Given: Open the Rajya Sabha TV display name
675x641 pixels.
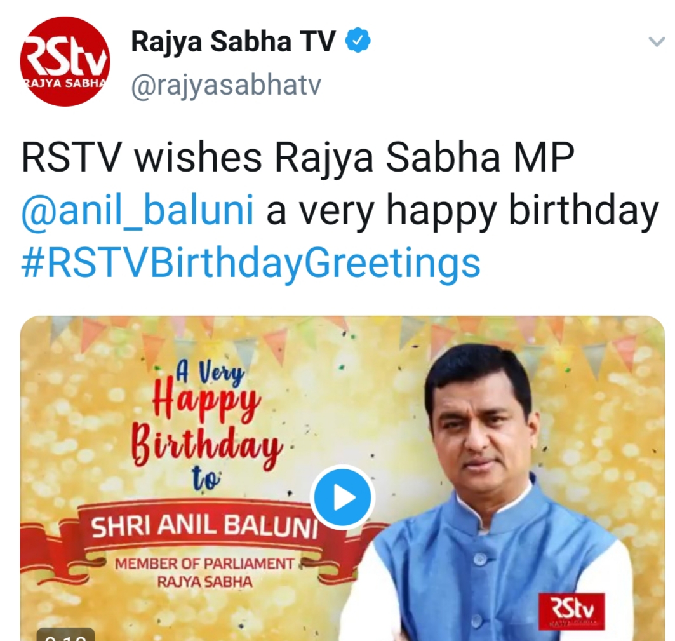Looking at the screenshot, I should pyautogui.click(x=233, y=42).
